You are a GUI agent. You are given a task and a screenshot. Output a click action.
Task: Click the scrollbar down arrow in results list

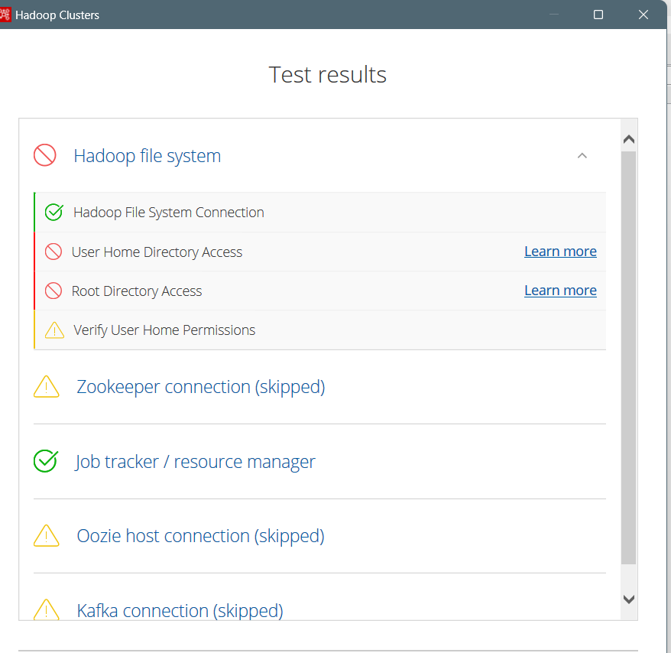point(629,599)
